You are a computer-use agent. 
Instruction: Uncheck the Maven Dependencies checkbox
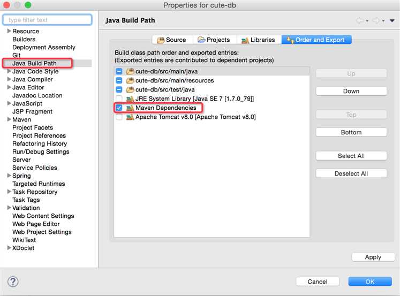(119, 108)
